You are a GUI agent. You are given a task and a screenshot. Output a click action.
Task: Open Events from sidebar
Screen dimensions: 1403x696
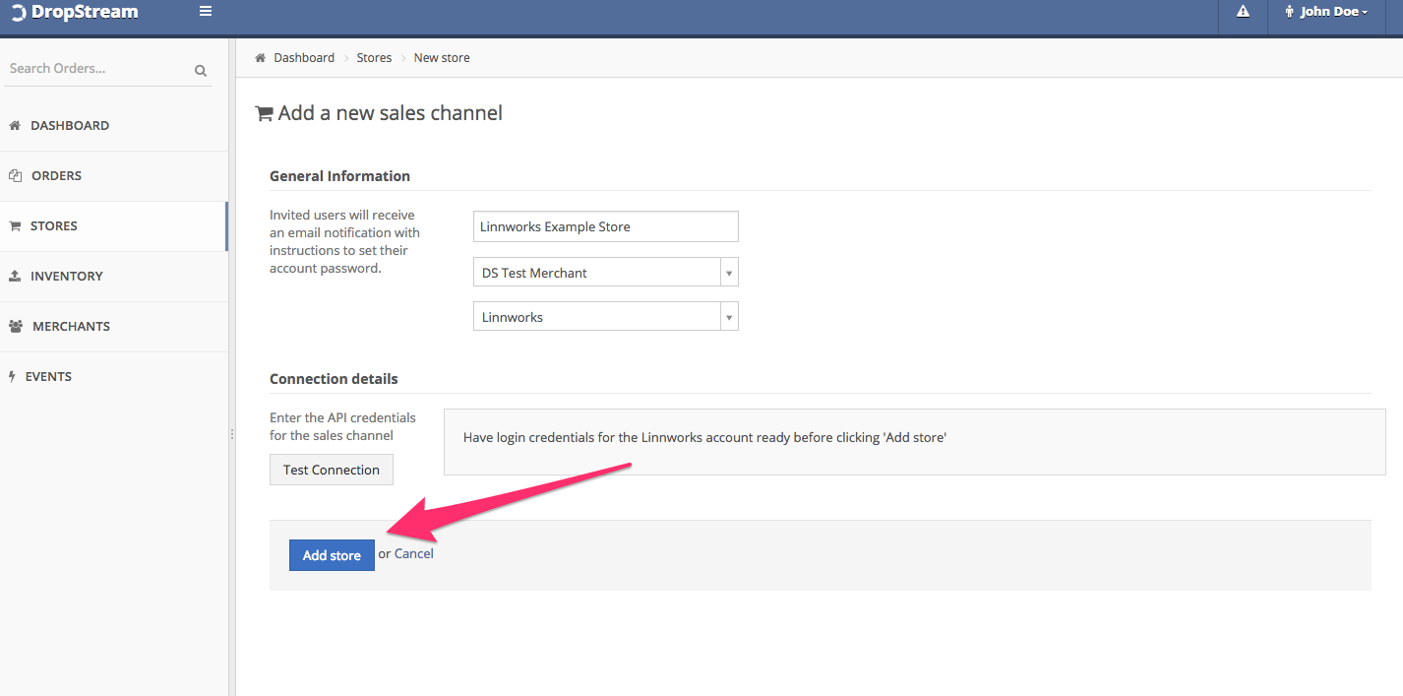[x=113, y=377]
